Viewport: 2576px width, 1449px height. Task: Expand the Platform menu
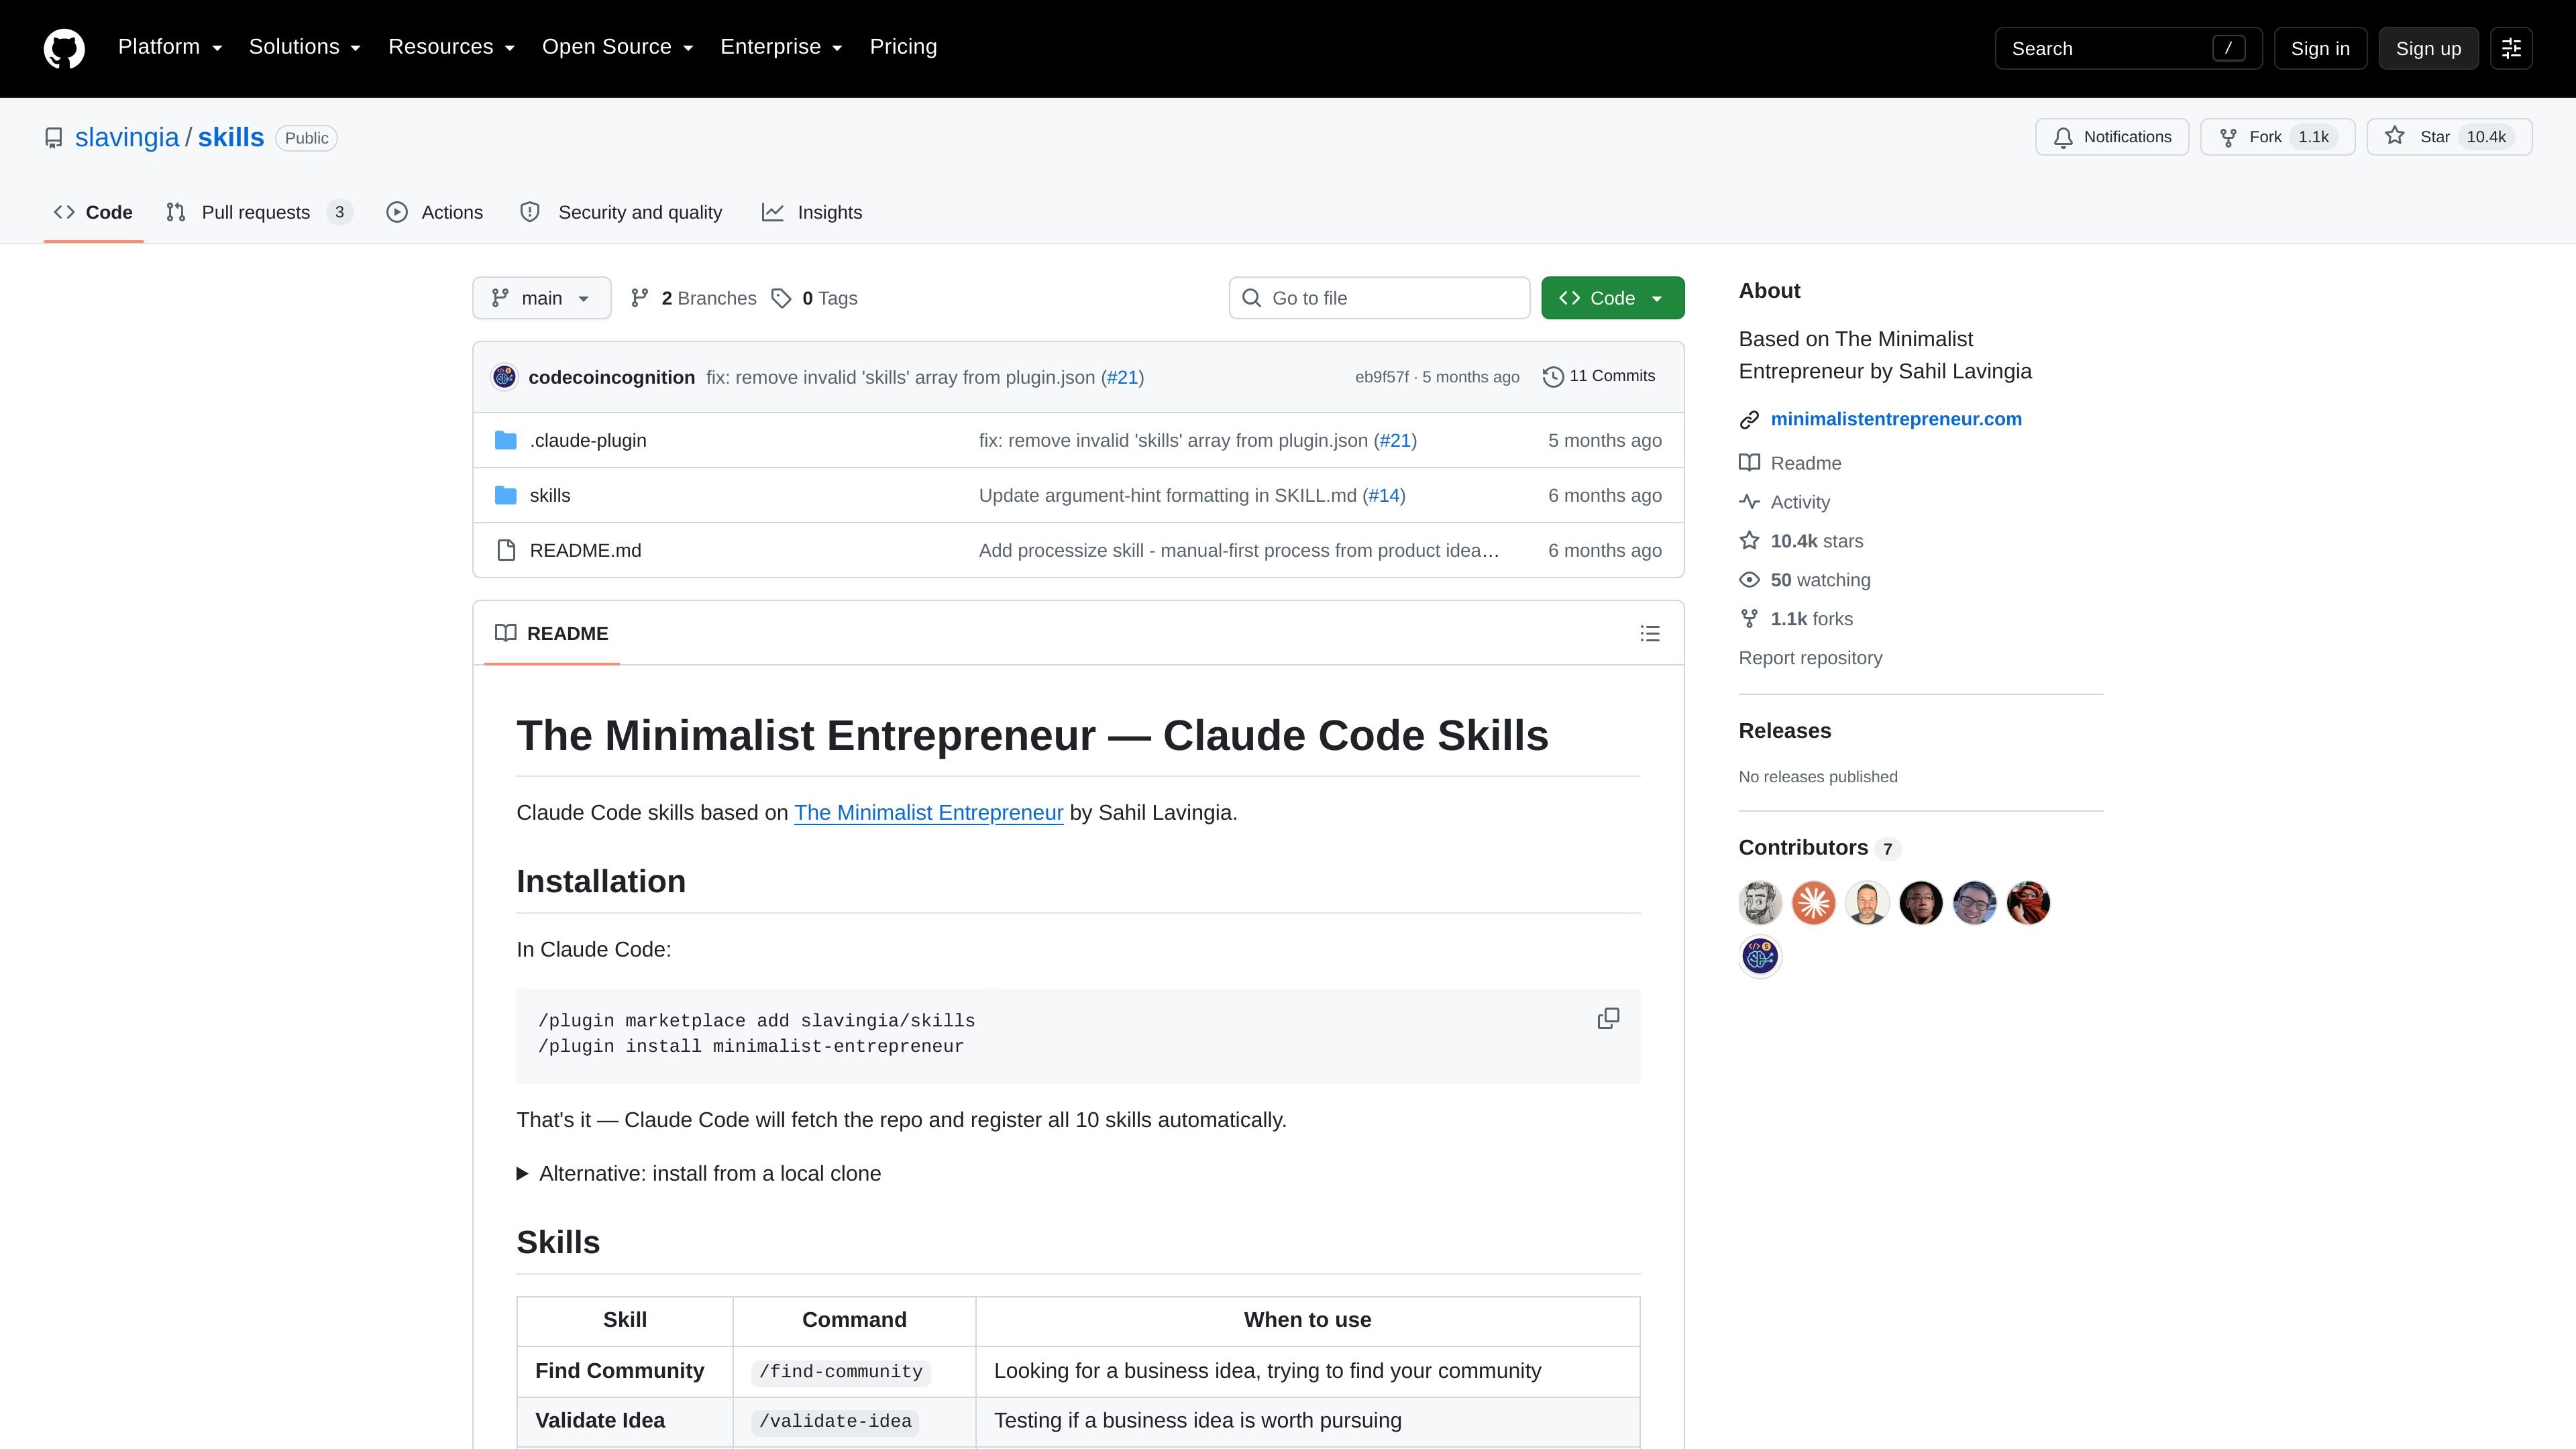tap(170, 47)
